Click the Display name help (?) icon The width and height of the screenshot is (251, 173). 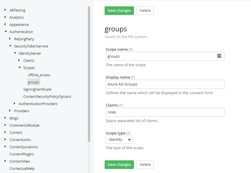click(x=133, y=77)
